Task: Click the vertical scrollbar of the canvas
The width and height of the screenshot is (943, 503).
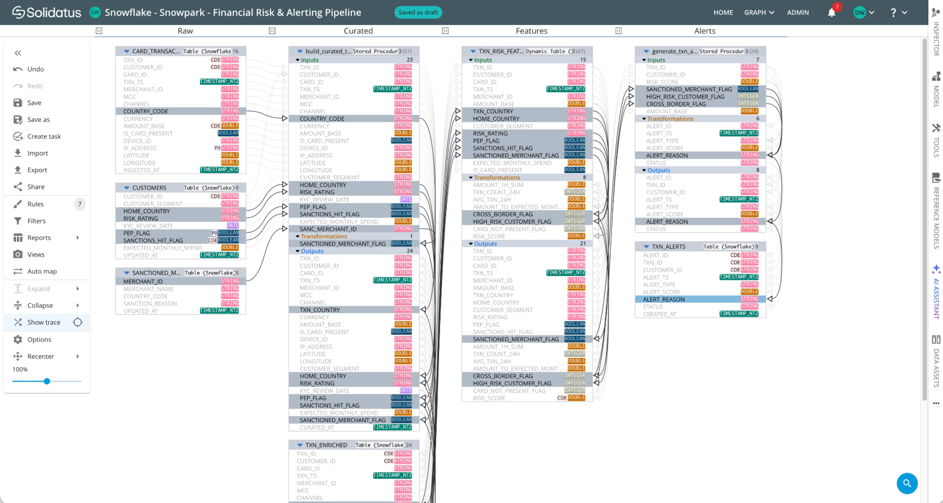Action: (x=924, y=220)
